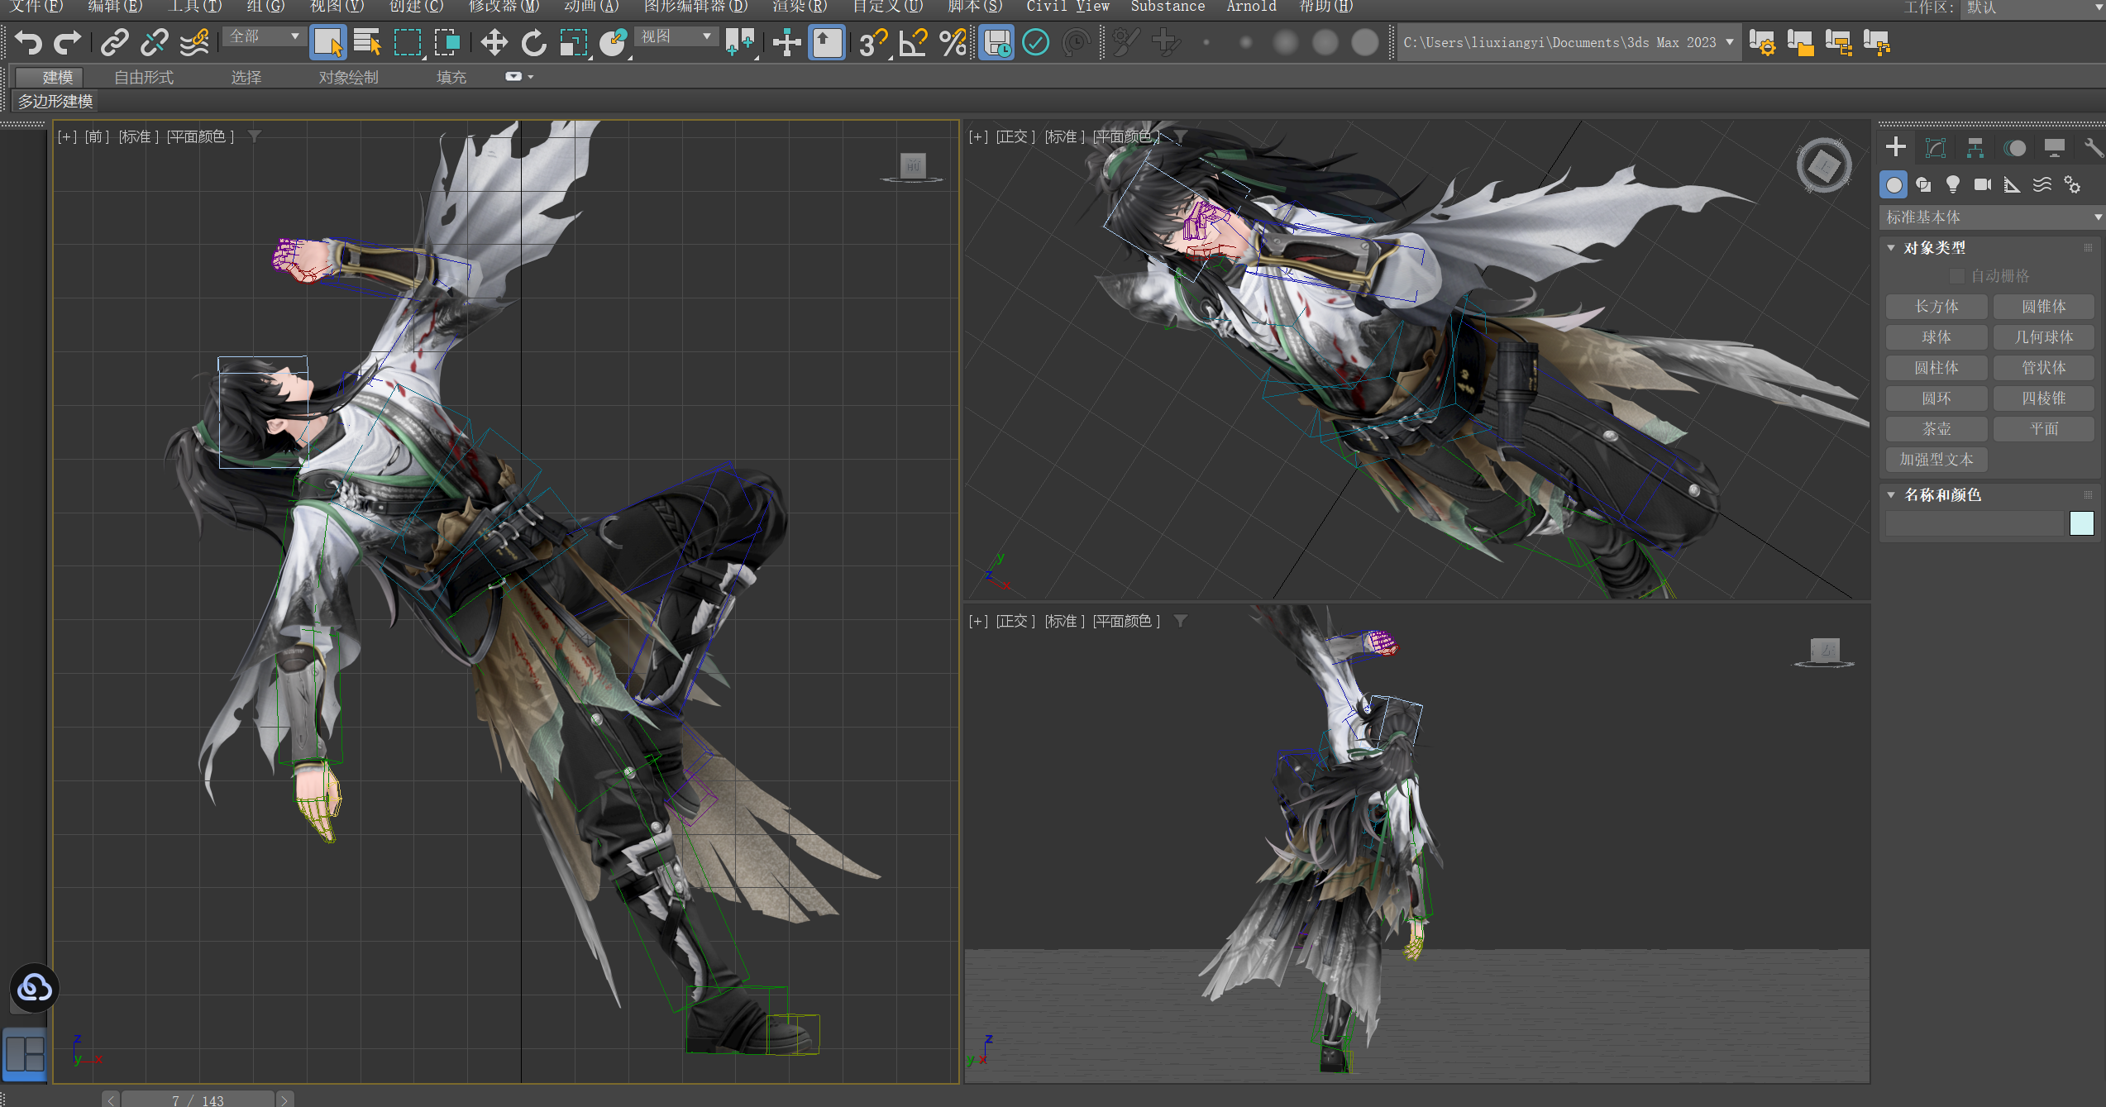Activate the Select and Move tool

click(494, 42)
